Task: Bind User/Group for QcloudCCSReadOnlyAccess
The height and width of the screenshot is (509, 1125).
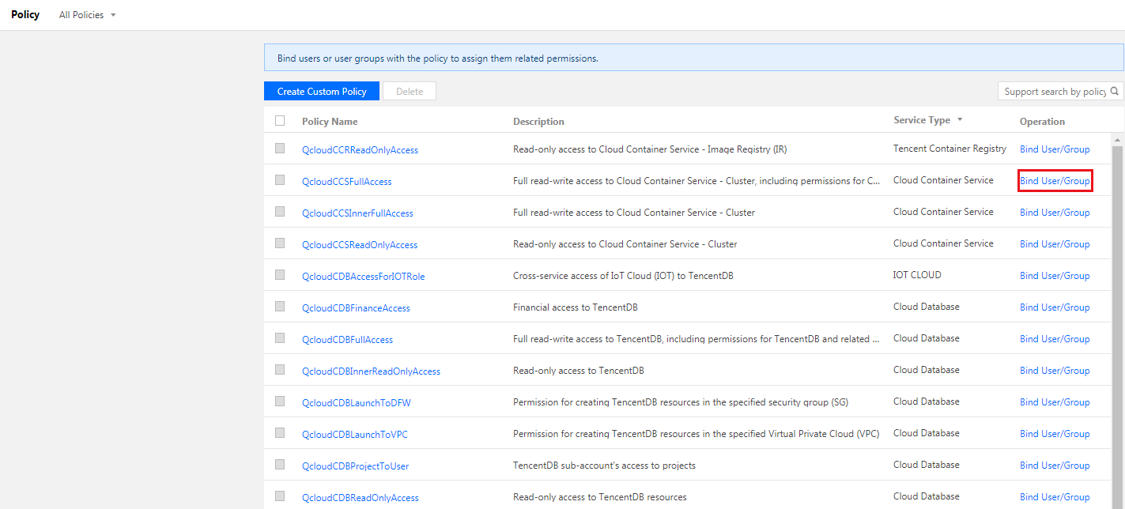Action: [1055, 244]
